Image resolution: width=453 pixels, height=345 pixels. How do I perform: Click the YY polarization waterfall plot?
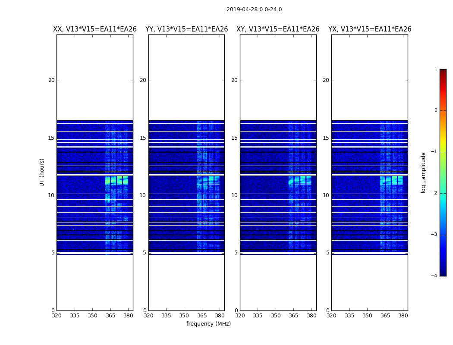187,172
